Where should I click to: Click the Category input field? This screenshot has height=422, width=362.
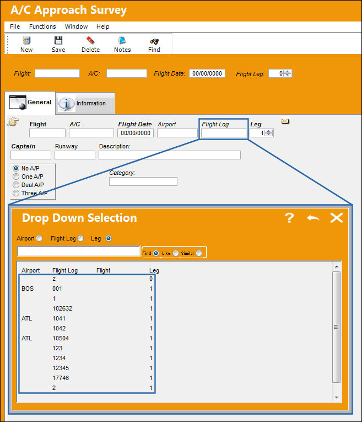click(x=143, y=181)
